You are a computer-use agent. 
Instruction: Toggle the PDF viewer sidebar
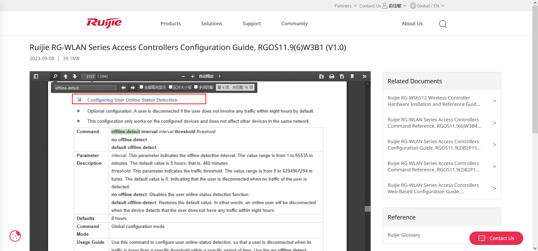click(36, 77)
